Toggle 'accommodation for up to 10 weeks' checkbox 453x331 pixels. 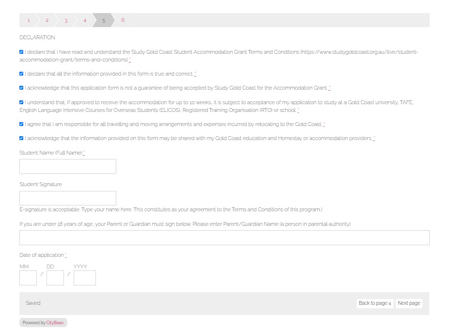21,102
